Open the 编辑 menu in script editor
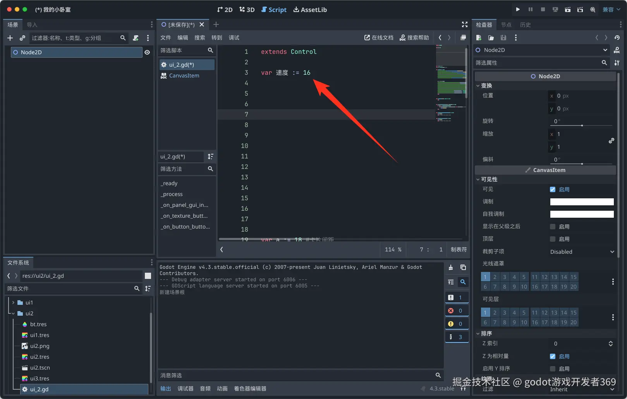 click(183, 38)
